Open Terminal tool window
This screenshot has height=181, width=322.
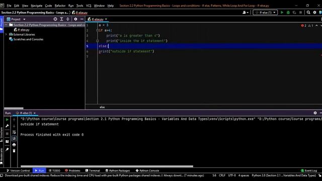click(93, 170)
